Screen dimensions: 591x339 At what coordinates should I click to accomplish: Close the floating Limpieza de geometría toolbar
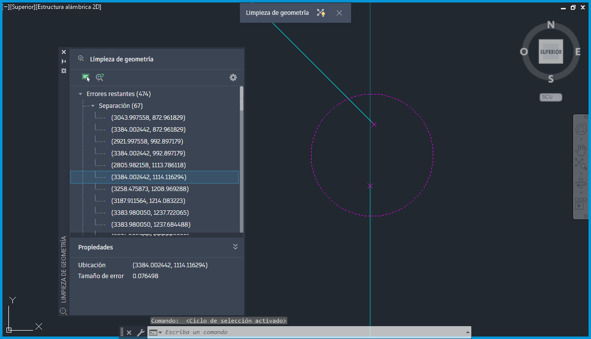click(339, 13)
